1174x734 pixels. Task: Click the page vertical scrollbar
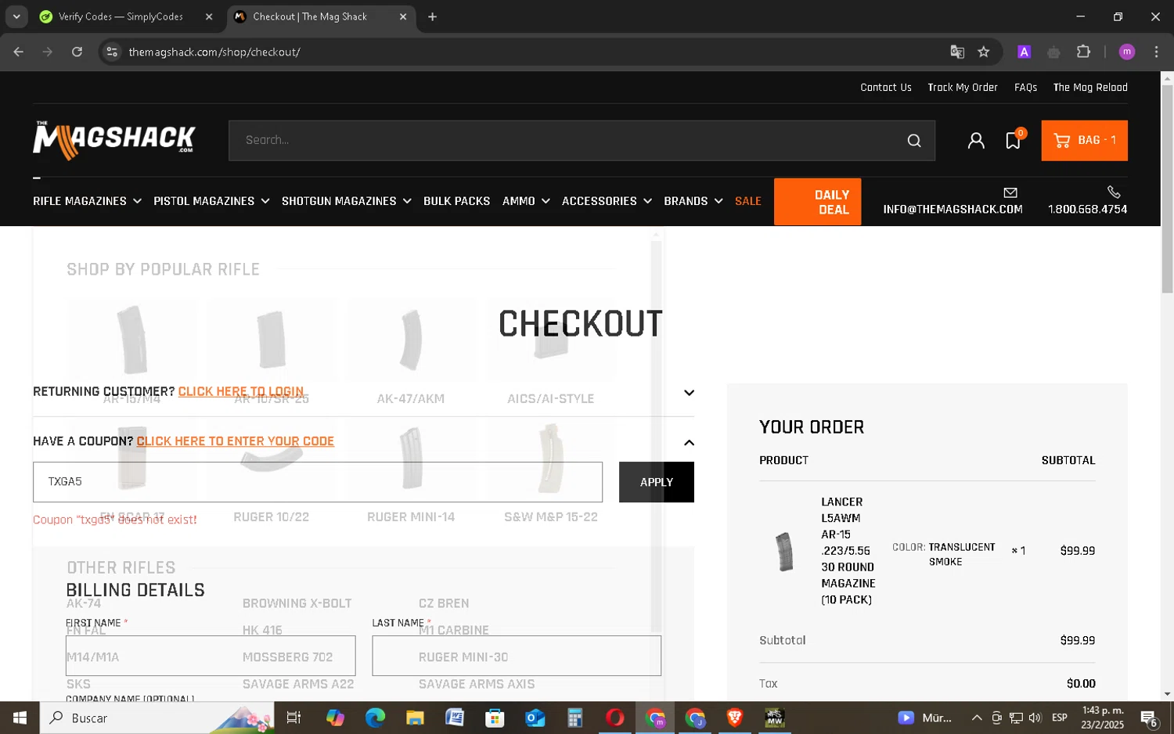pyautogui.click(x=1167, y=188)
